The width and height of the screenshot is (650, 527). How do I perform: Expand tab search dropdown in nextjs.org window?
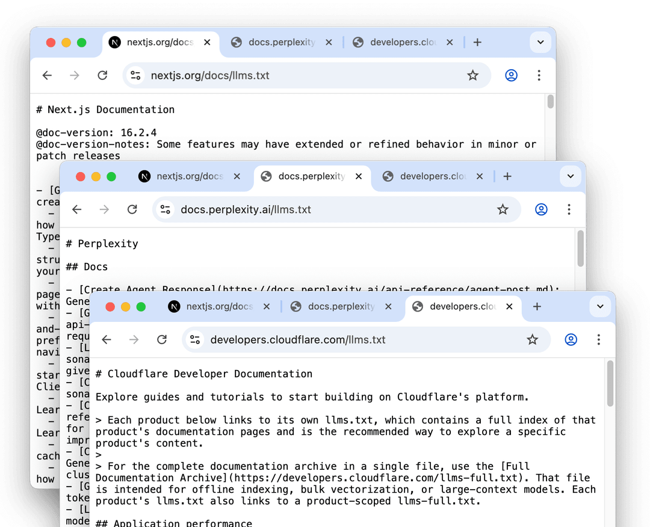pos(540,42)
